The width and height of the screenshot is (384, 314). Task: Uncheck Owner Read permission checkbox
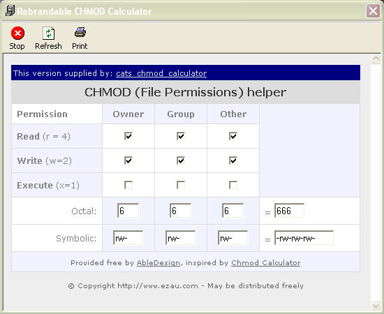tap(128, 136)
